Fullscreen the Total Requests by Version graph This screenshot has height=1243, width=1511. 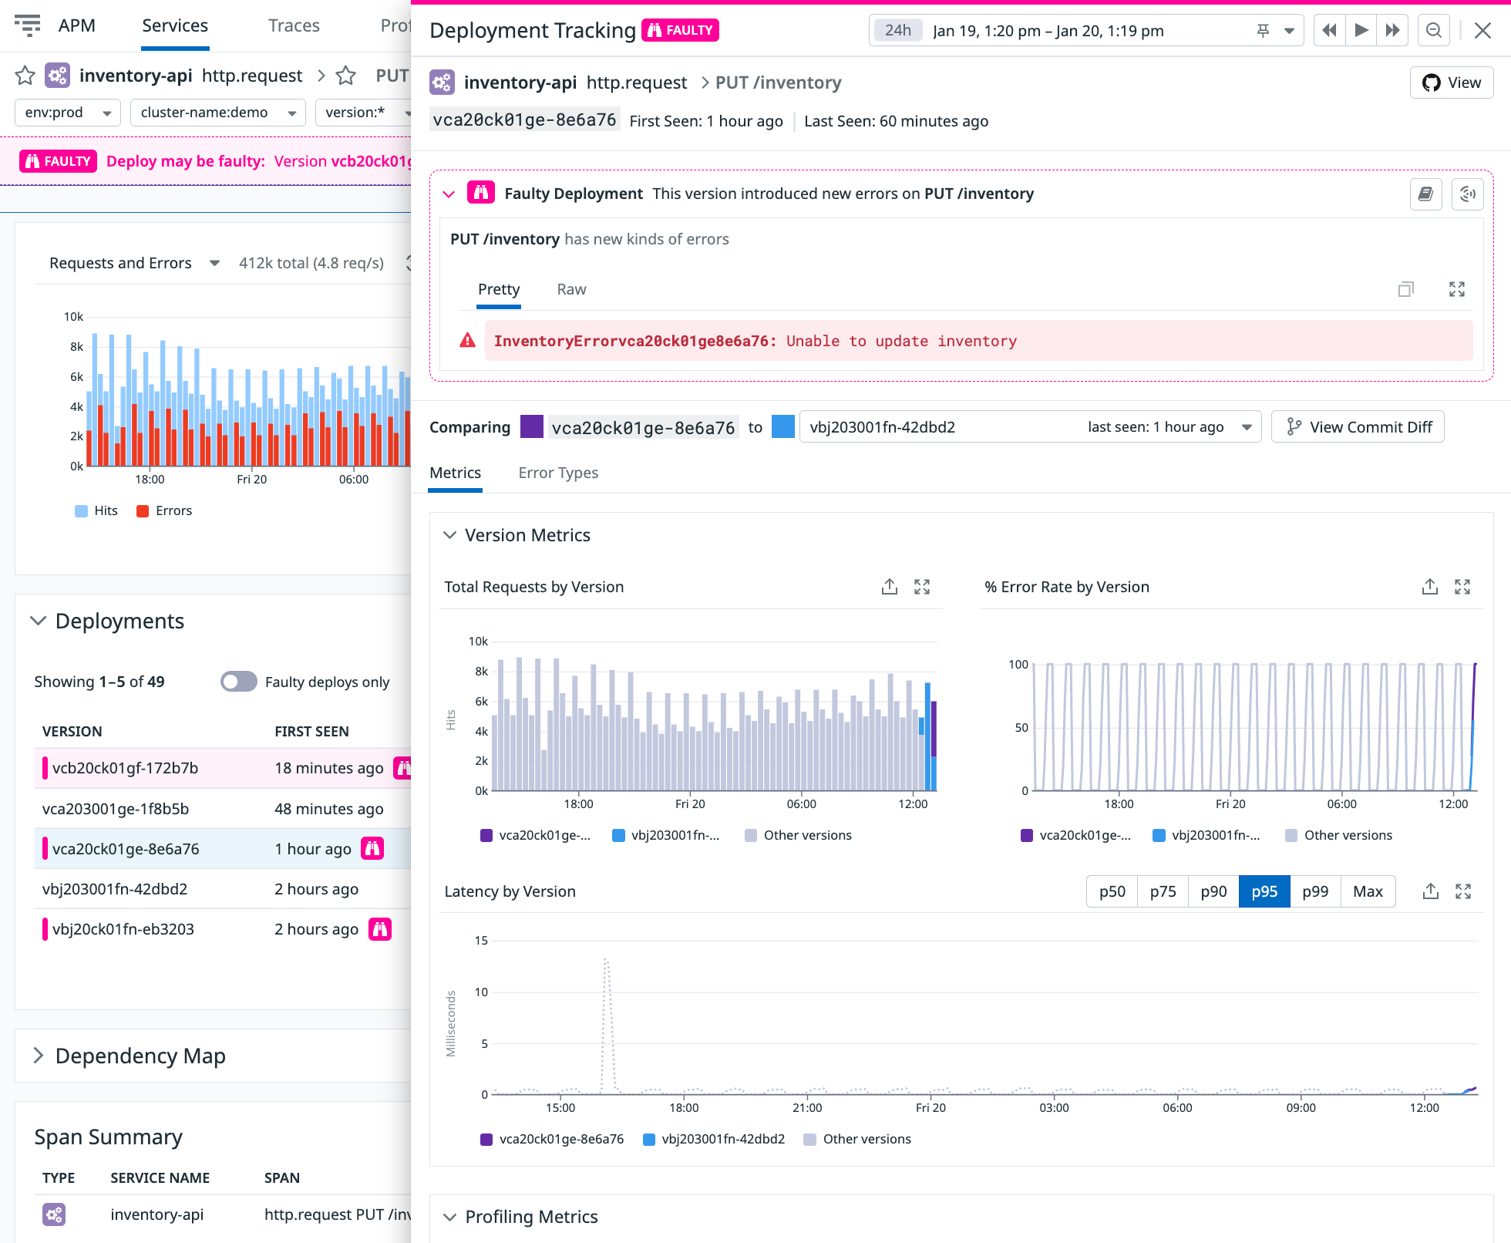click(x=922, y=587)
